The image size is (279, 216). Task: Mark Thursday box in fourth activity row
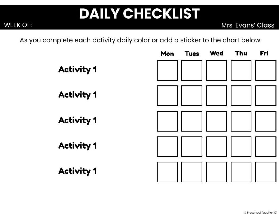241,147
